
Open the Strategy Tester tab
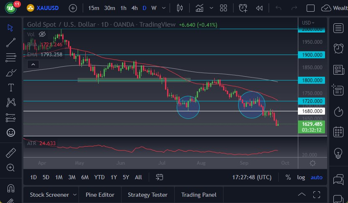(147, 195)
